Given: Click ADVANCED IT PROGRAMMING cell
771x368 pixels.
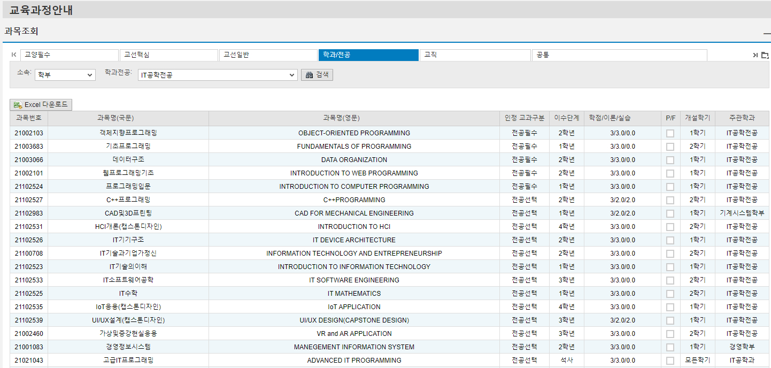Looking at the screenshot, I should coord(354,361).
